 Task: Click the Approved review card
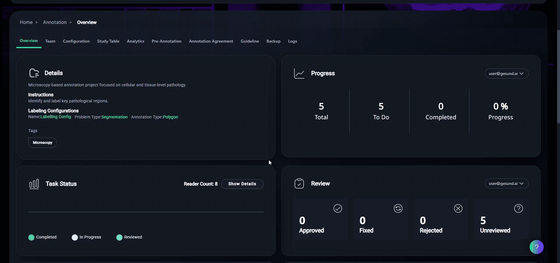(x=321, y=219)
